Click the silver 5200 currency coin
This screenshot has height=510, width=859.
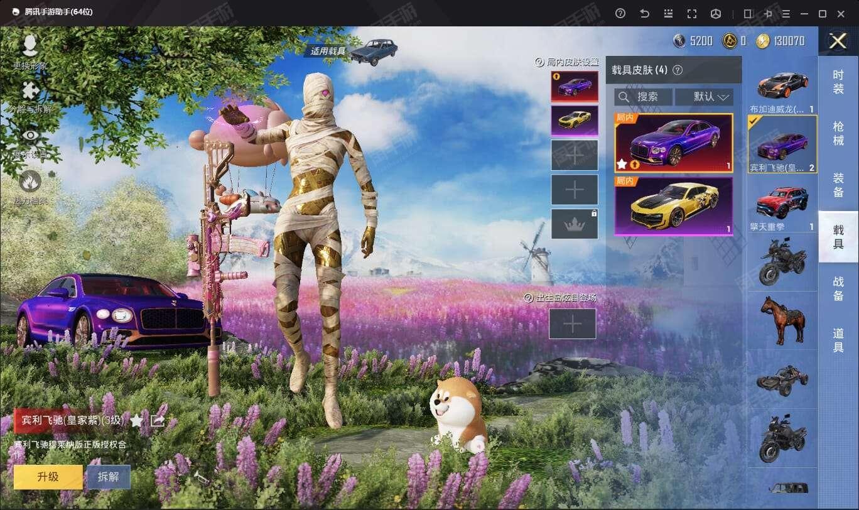679,41
